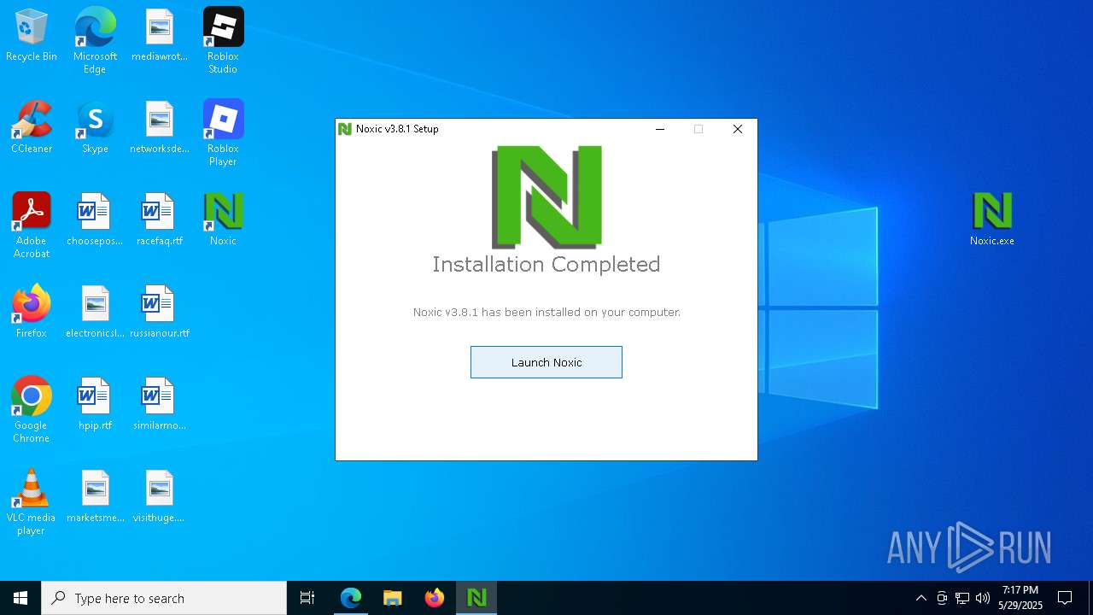Open the Windows Start menu

click(20, 598)
